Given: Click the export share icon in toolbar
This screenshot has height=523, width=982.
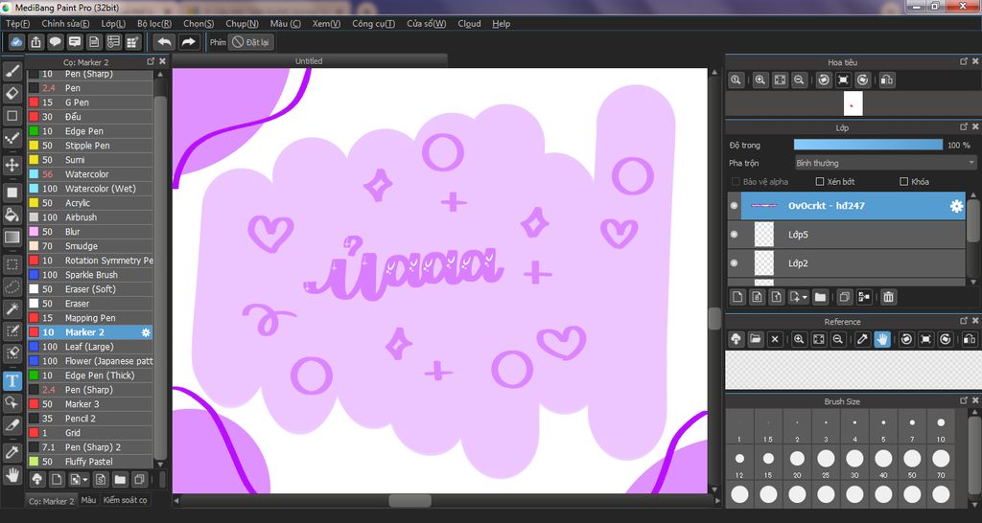Looking at the screenshot, I should coord(35,42).
